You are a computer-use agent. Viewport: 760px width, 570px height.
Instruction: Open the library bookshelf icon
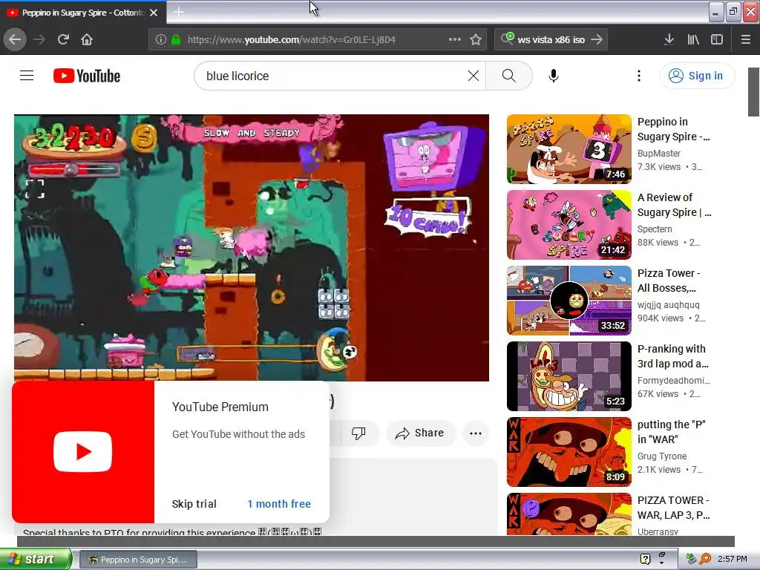tap(693, 39)
